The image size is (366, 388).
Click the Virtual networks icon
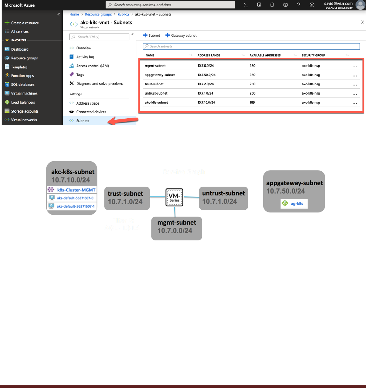(x=7, y=120)
